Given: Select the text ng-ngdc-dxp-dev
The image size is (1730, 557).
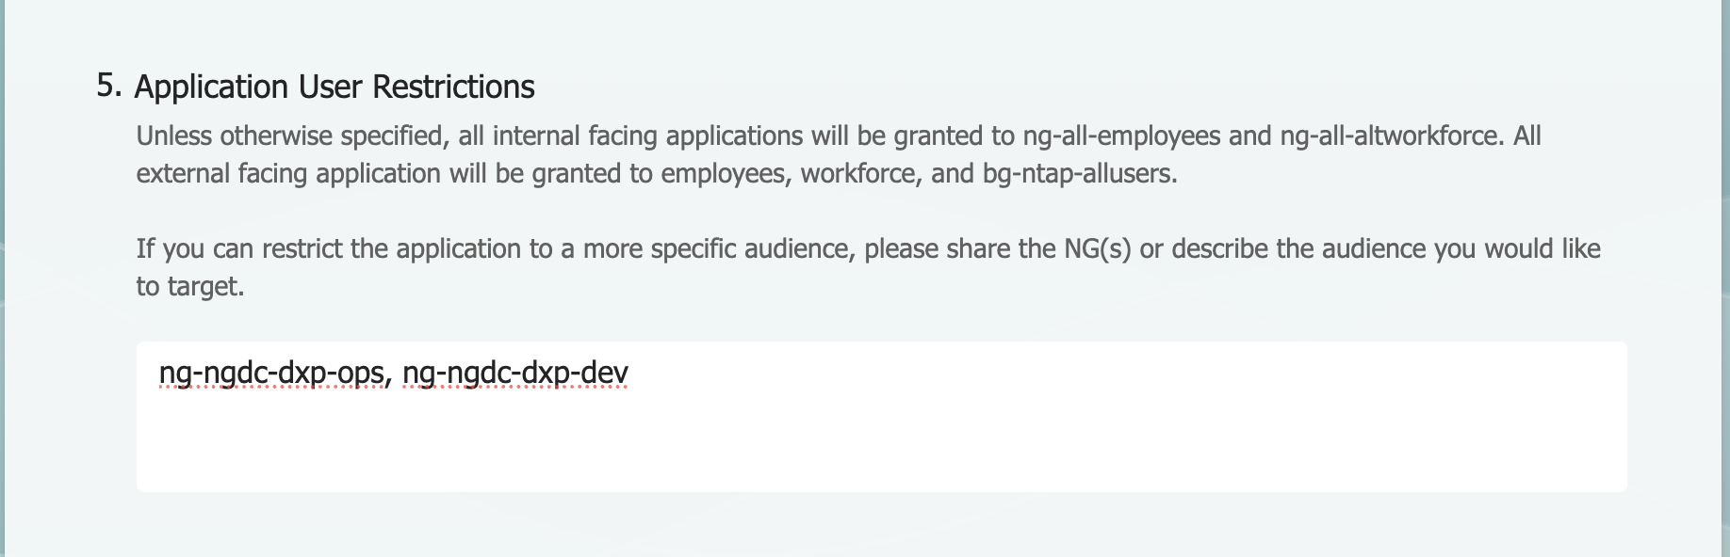Looking at the screenshot, I should [515, 373].
